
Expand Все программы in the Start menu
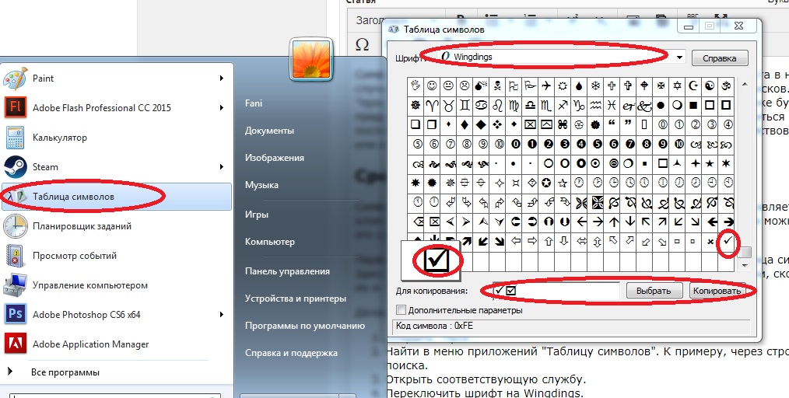[x=65, y=372]
